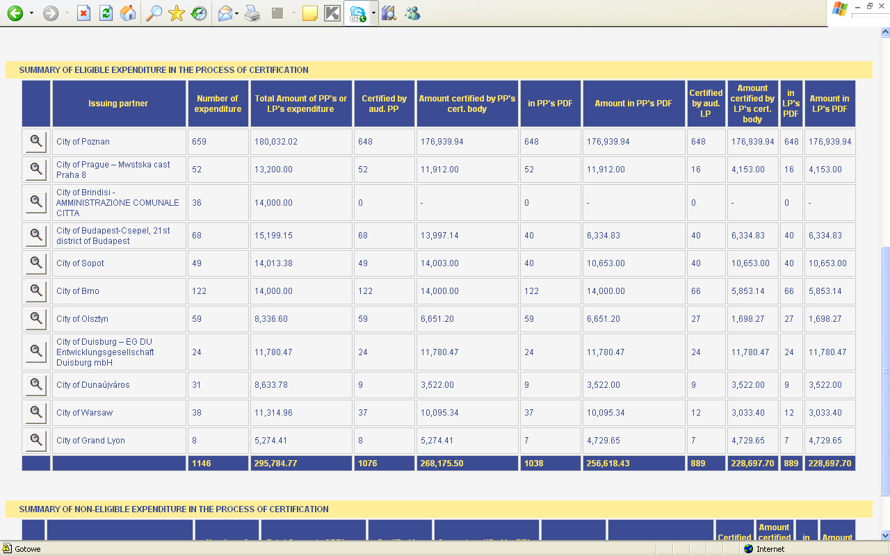Image resolution: width=890 pixels, height=556 pixels.
Task: Launch Messenger from the people icon
Action: point(412,13)
